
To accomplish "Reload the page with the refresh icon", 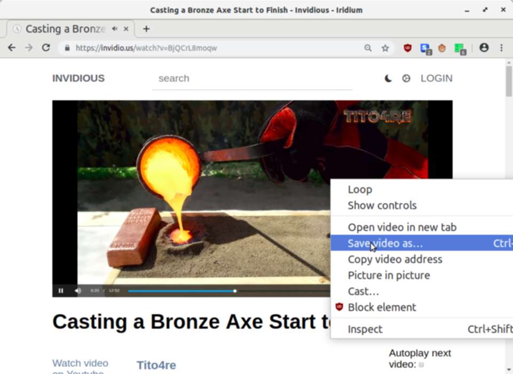I will [x=46, y=47].
